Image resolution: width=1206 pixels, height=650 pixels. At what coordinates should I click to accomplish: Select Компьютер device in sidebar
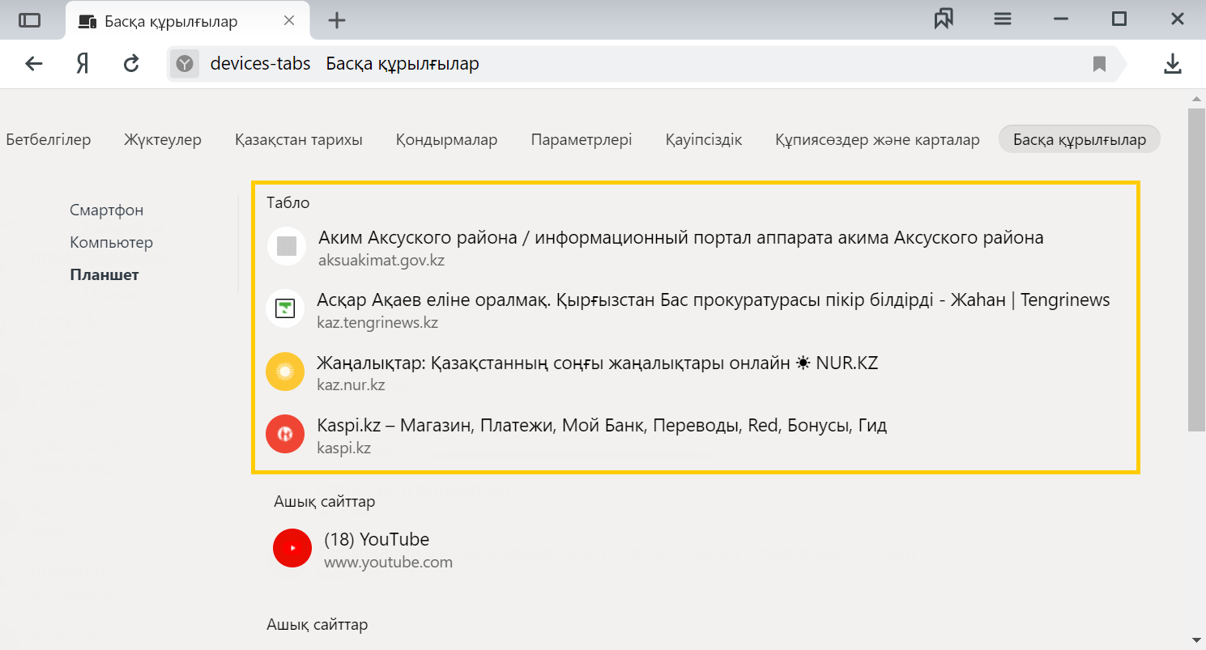[x=112, y=243]
